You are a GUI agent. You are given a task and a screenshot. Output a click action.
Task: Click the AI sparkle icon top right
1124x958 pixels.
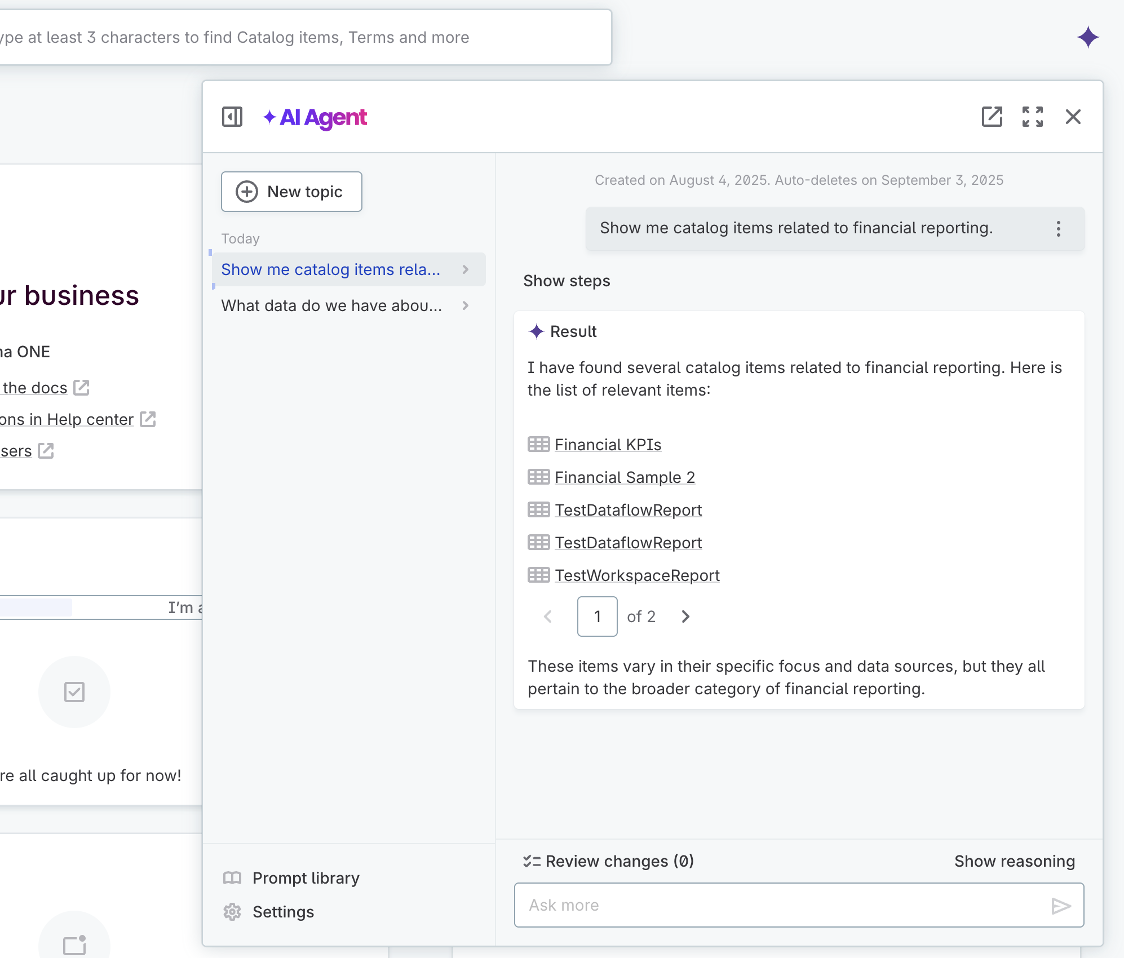click(1087, 37)
